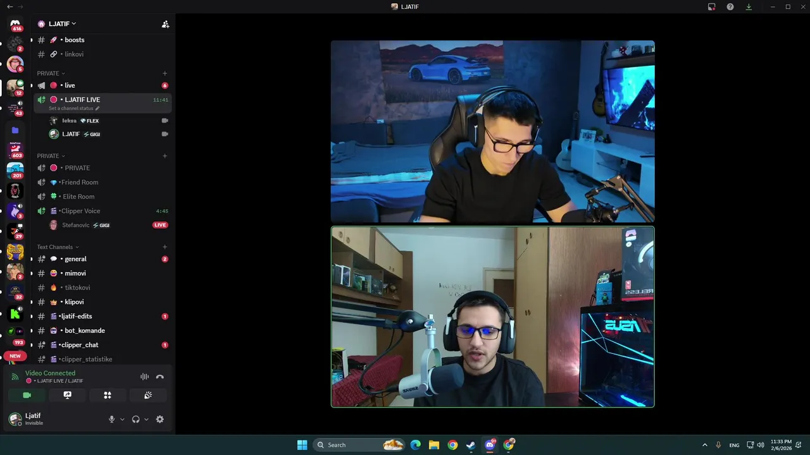The width and height of the screenshot is (810, 455).
Task: Focus the top webcam video tile
Action: 492,131
